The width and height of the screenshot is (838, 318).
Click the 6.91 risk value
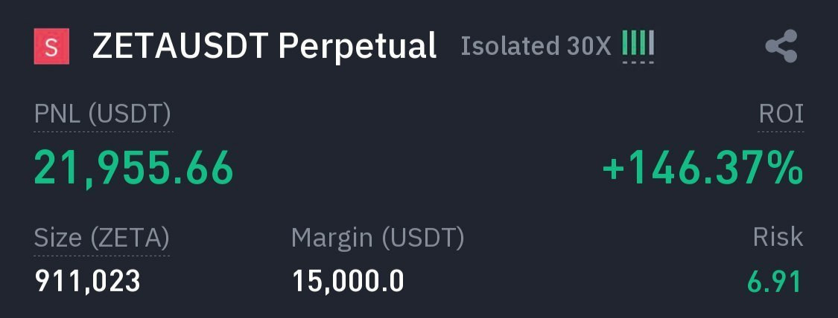(775, 282)
